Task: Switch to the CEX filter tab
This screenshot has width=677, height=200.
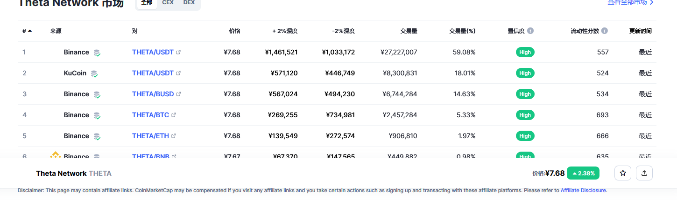Action: tap(168, 2)
